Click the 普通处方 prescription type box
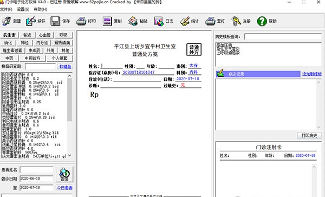Image resolution: width=325 pixels, height=197 pixels. point(194,49)
